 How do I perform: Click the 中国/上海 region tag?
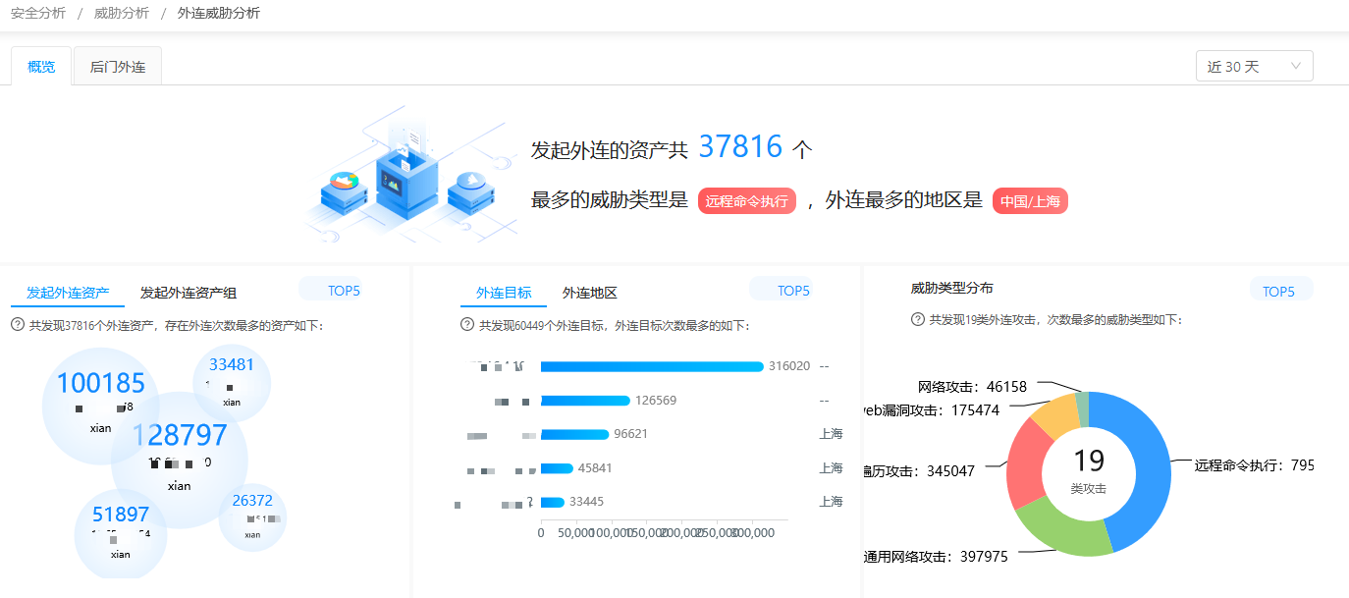point(1030,201)
